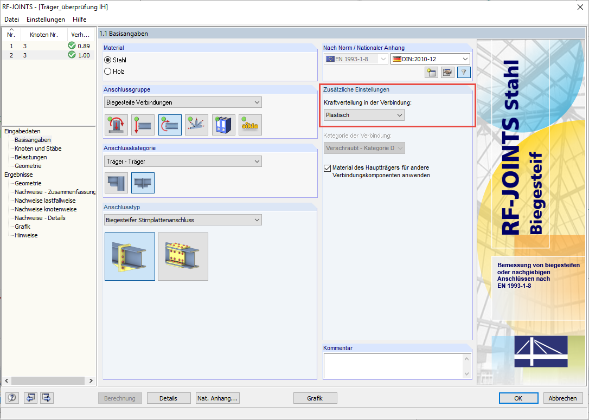Click the Eingabedaten tree heading

tap(22, 131)
